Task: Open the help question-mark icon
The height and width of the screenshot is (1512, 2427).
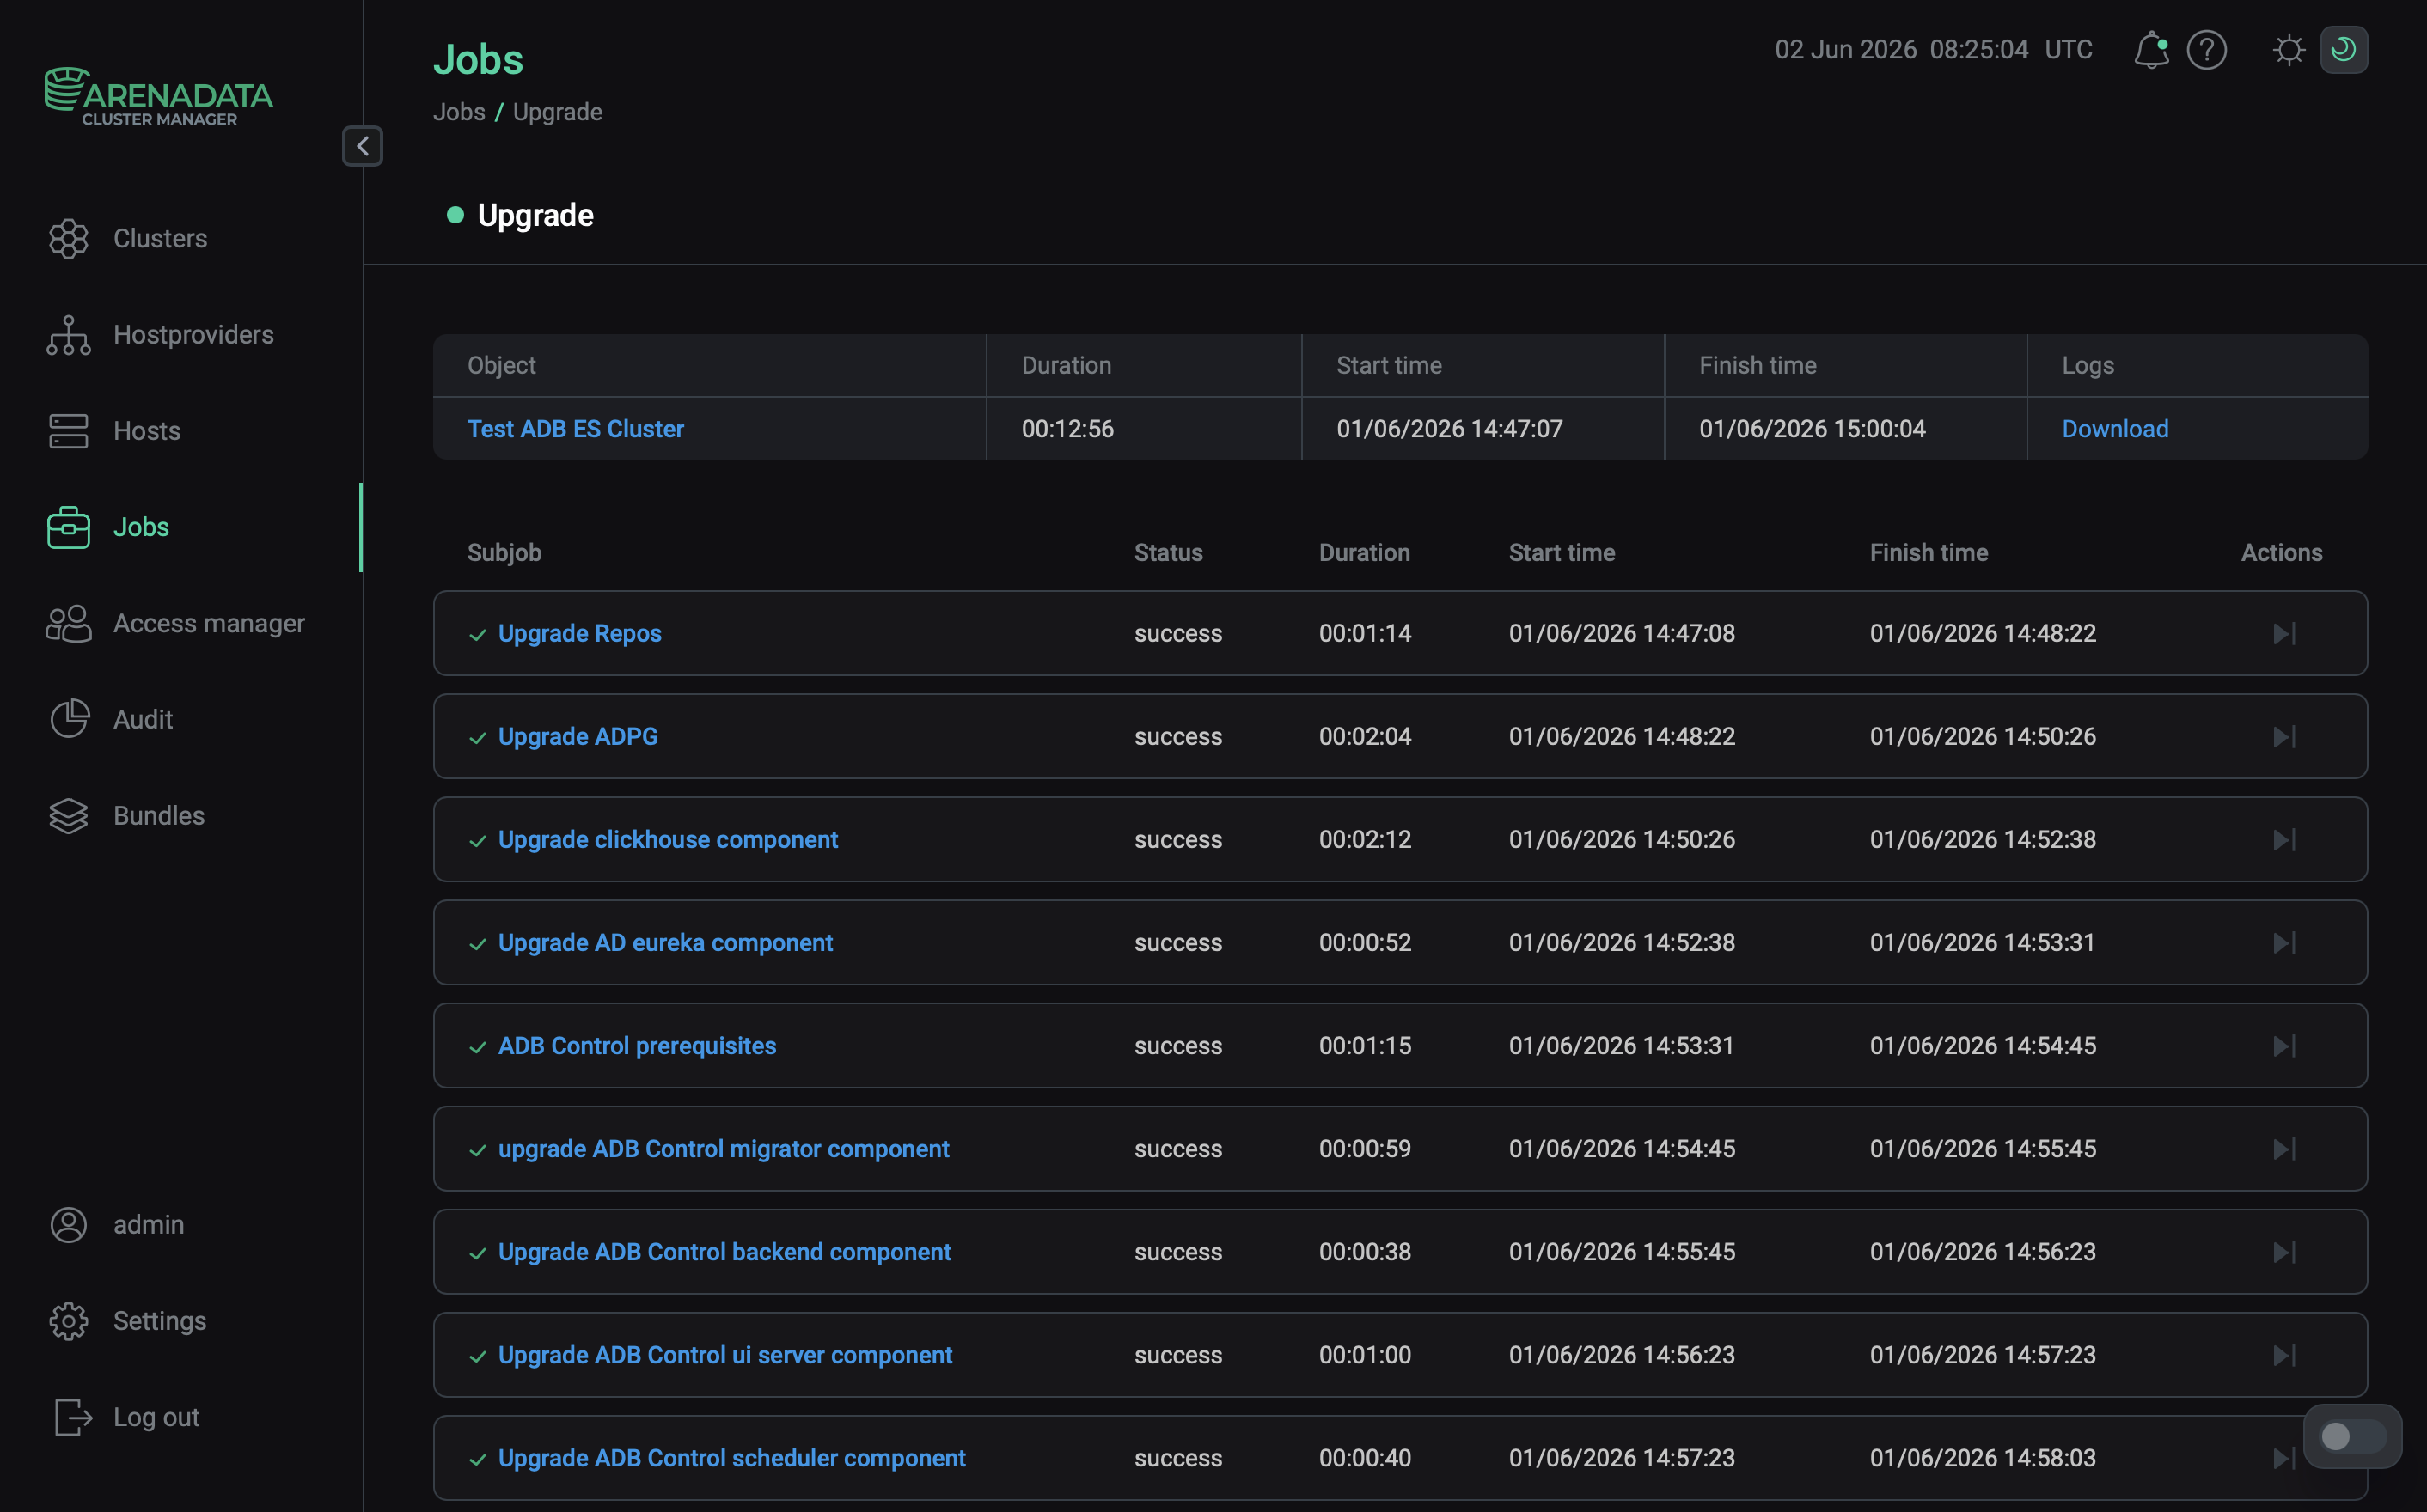Action: click(2207, 49)
